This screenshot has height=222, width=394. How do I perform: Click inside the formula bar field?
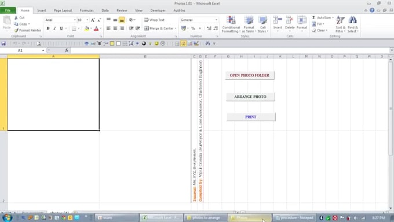(230, 50)
